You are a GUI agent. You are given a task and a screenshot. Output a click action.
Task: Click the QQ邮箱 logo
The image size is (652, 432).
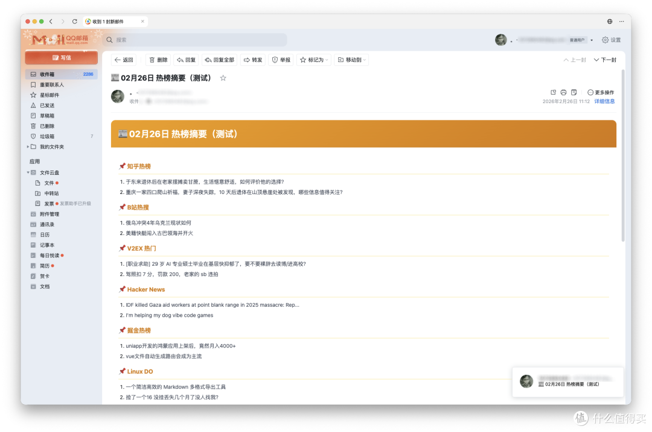[x=61, y=39]
